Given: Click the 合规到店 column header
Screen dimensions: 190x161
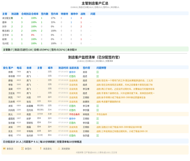Looking at the screenshot, I should pyautogui.click(x=26, y=14).
